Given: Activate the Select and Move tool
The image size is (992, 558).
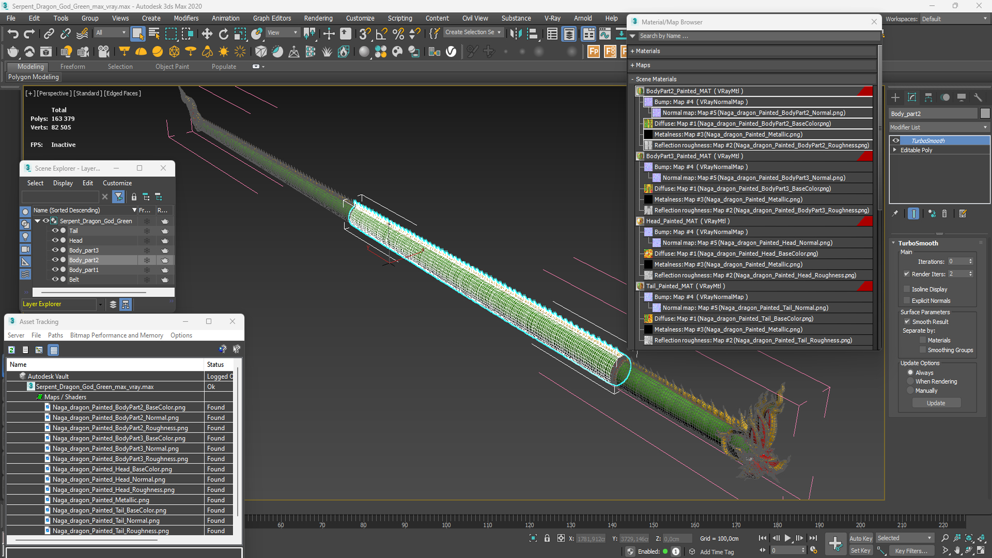Looking at the screenshot, I should pos(207,34).
